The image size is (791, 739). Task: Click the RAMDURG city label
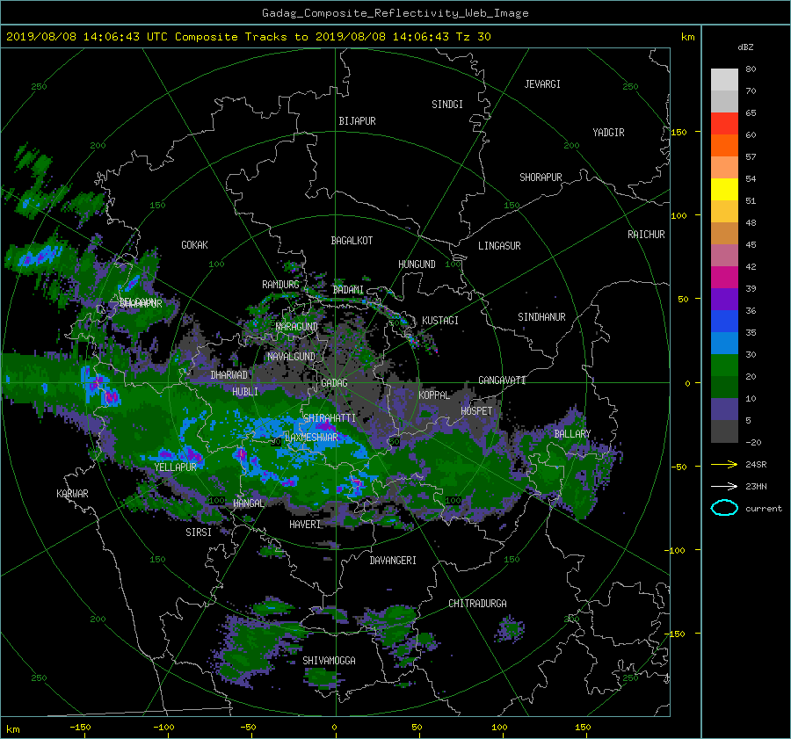(x=280, y=285)
